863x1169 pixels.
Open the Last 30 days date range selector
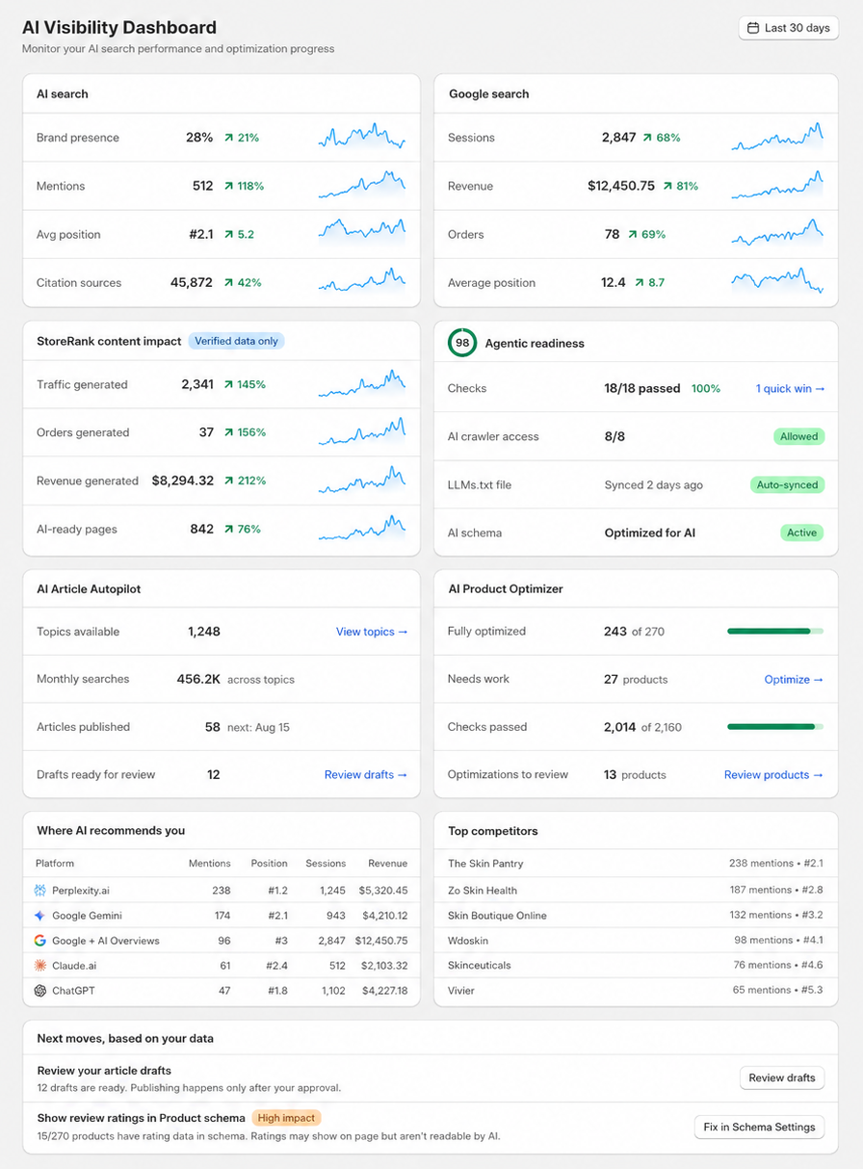click(x=789, y=28)
